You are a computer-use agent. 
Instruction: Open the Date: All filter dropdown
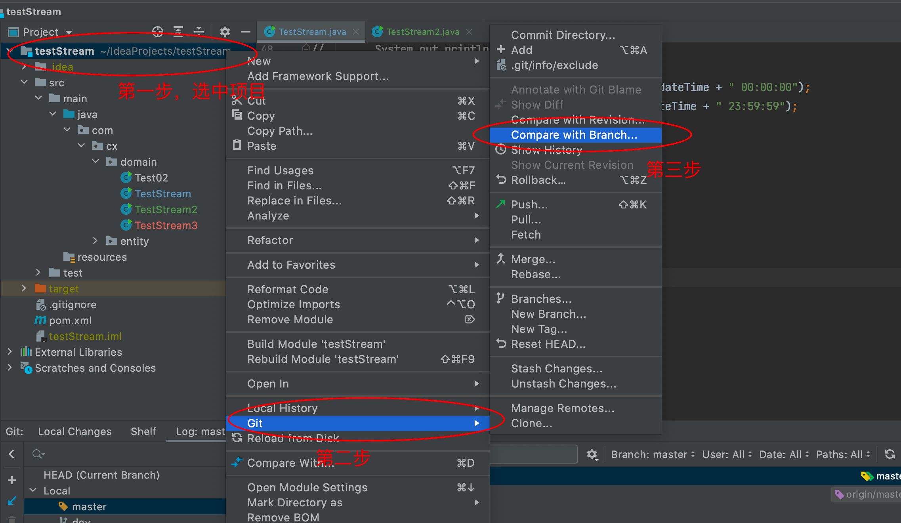784,454
